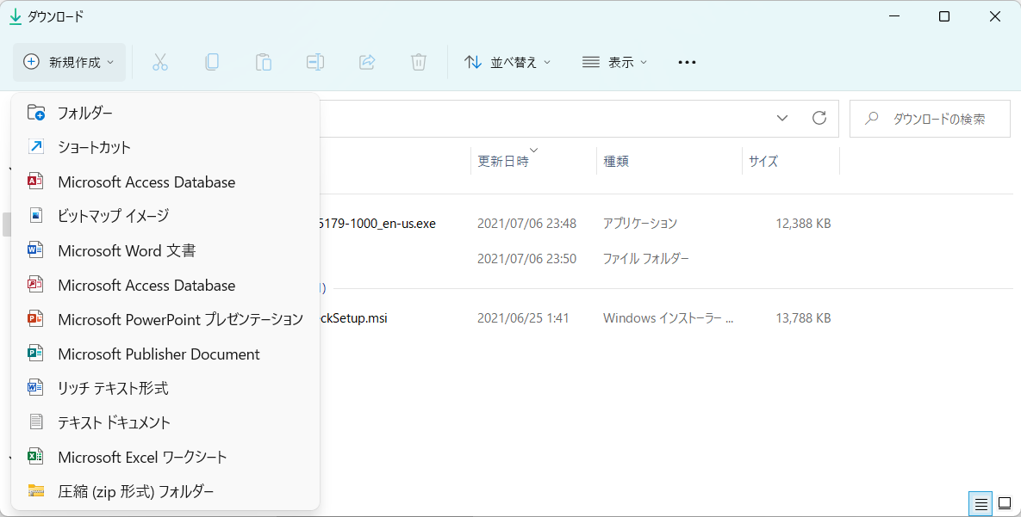Maximize the ダウンロード window

coord(944,17)
